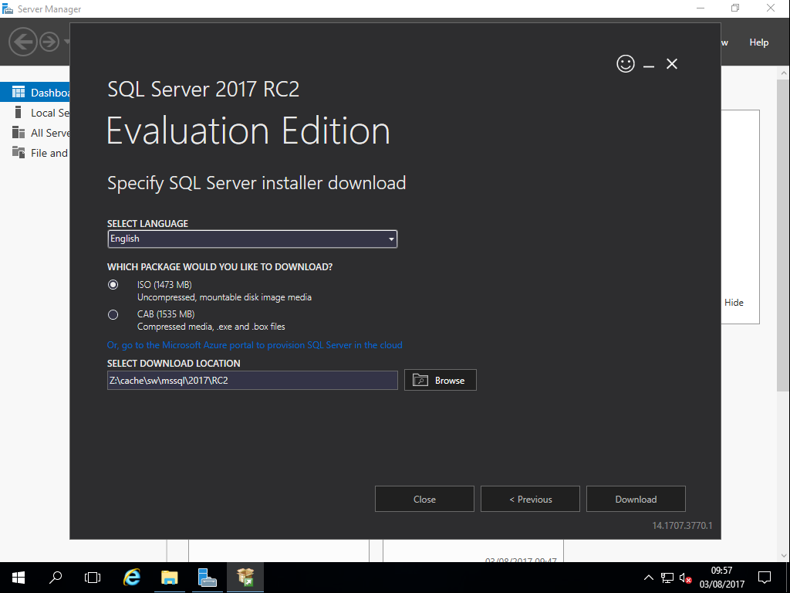Image resolution: width=790 pixels, height=593 pixels.
Task: Open the Action Center notifications icon
Action: click(765, 577)
